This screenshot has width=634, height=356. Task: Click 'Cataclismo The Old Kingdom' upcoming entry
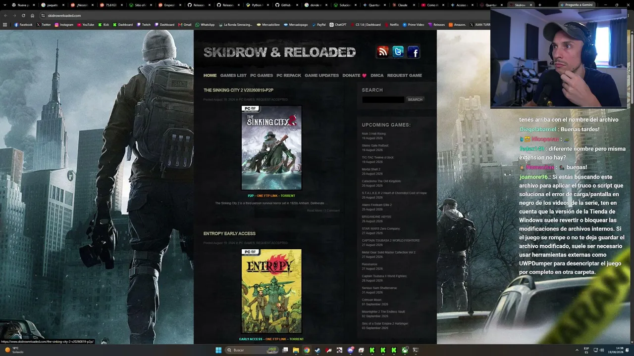(x=381, y=181)
